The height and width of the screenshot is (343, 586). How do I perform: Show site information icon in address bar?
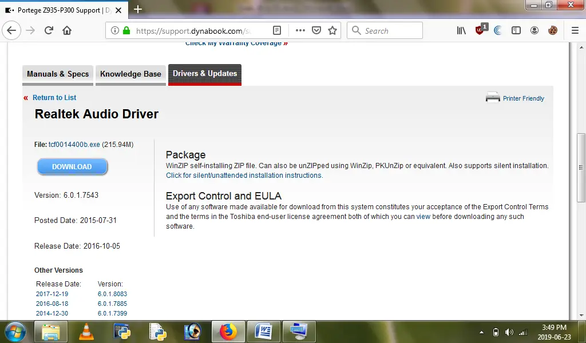click(114, 31)
